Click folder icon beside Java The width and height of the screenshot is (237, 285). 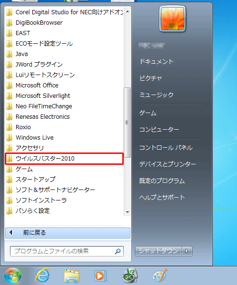9,54
